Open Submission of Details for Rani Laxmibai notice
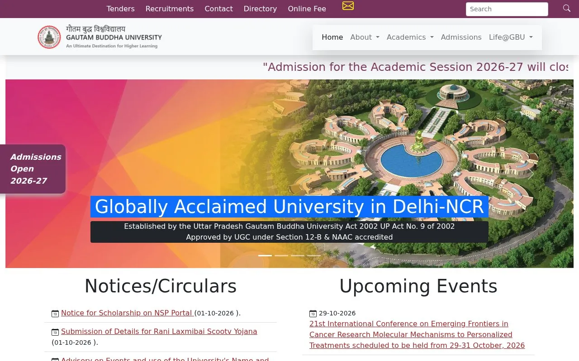 click(x=159, y=331)
